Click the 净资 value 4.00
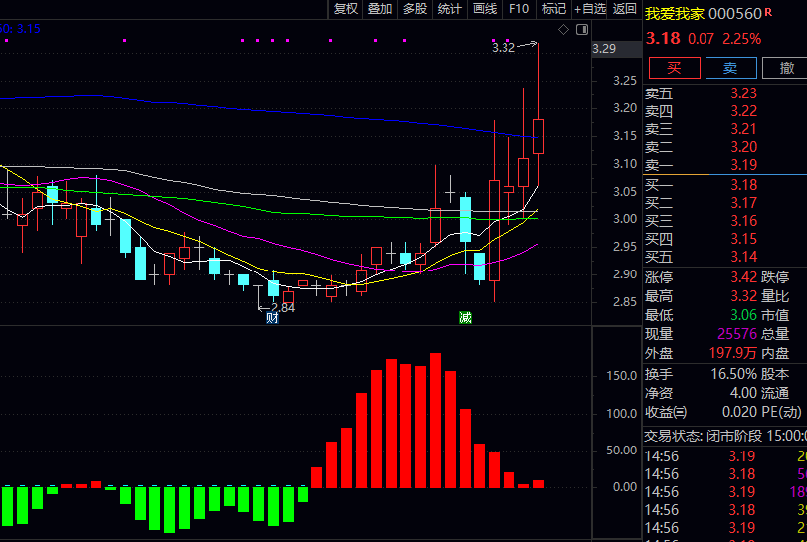 [743, 394]
